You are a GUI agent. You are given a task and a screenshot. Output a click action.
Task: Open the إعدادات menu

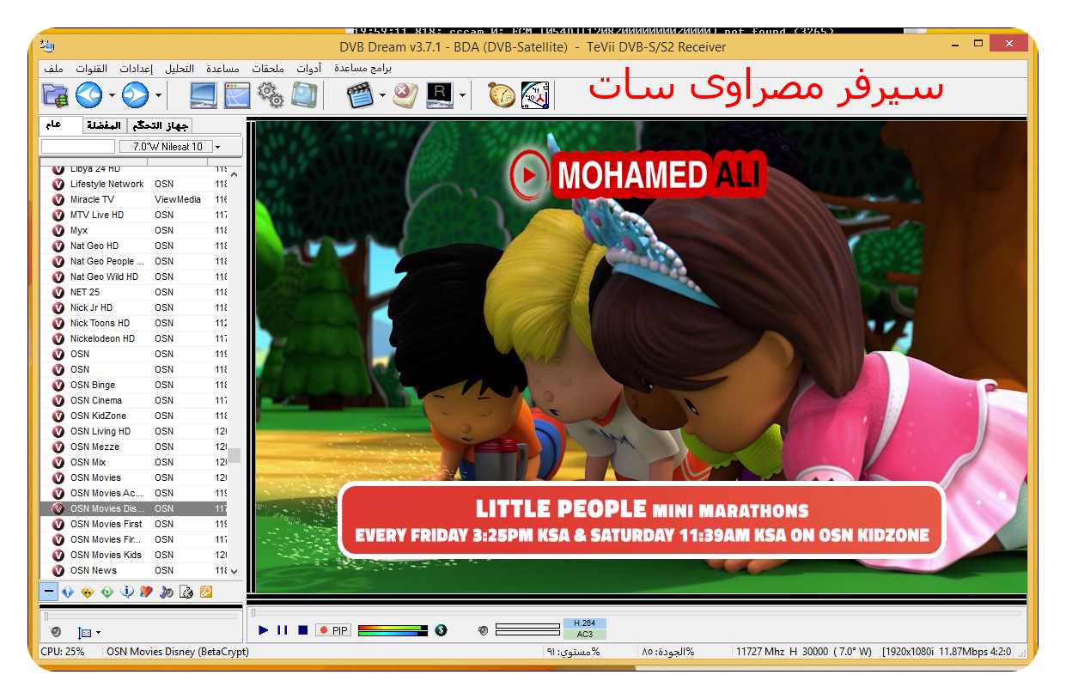[x=136, y=68]
